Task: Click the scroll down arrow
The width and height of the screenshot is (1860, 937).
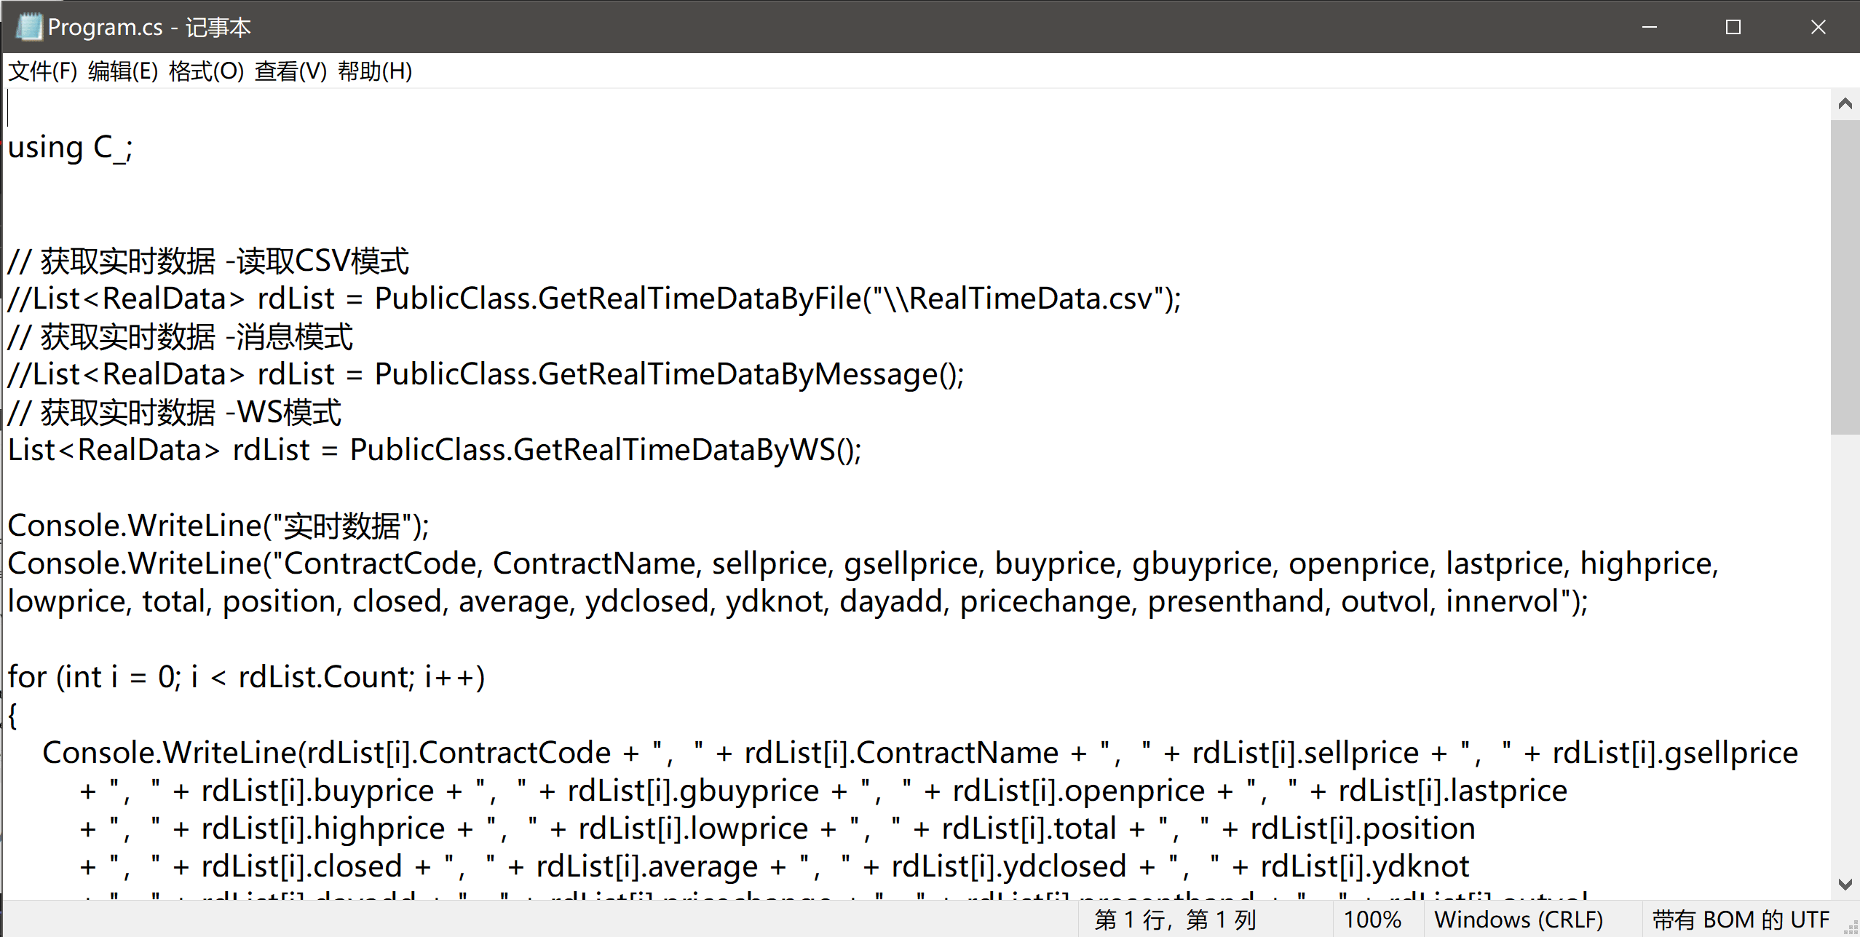Action: [x=1845, y=885]
